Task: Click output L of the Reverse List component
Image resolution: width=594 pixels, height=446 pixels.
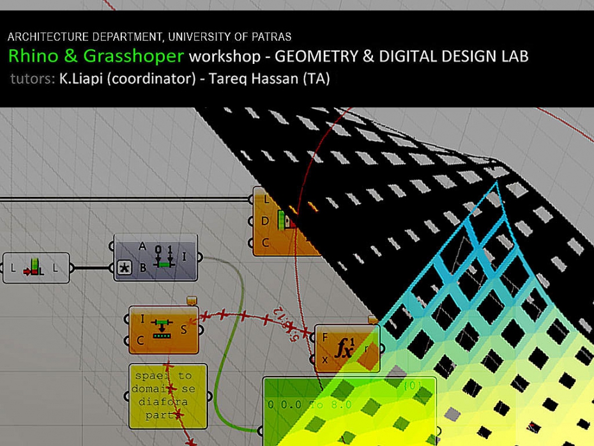Action: coord(56,268)
